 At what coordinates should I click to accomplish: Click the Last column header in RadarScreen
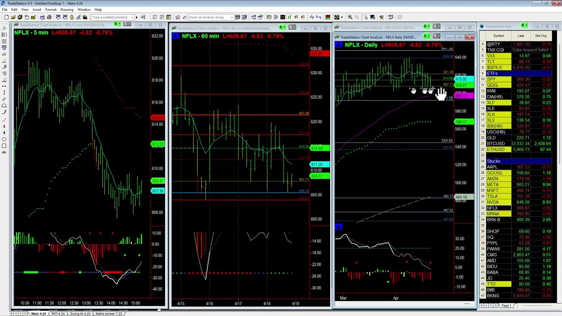521,36
